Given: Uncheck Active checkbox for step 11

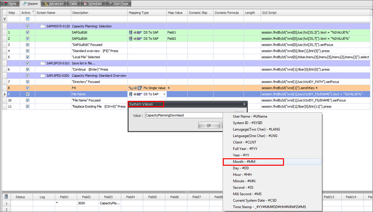Looking at the screenshot, I should point(28,106).
